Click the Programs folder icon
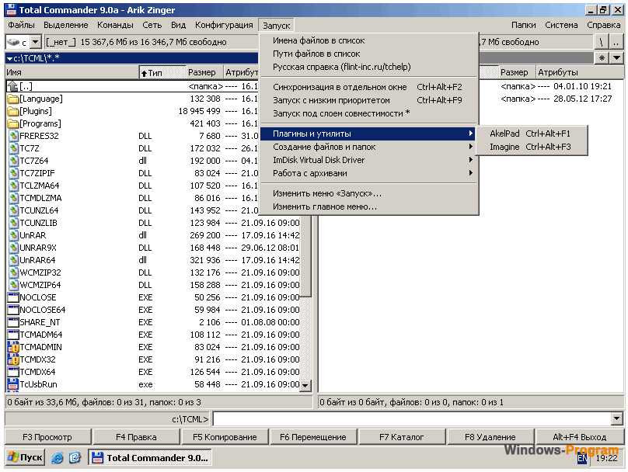 [13, 123]
